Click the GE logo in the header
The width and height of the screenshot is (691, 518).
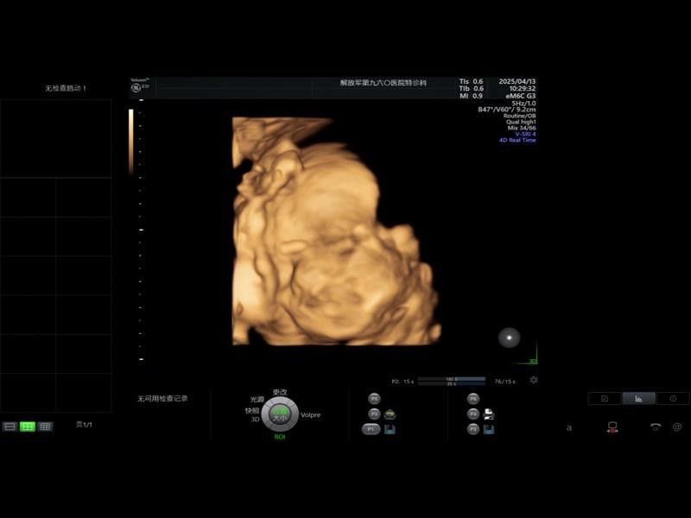tap(136, 88)
